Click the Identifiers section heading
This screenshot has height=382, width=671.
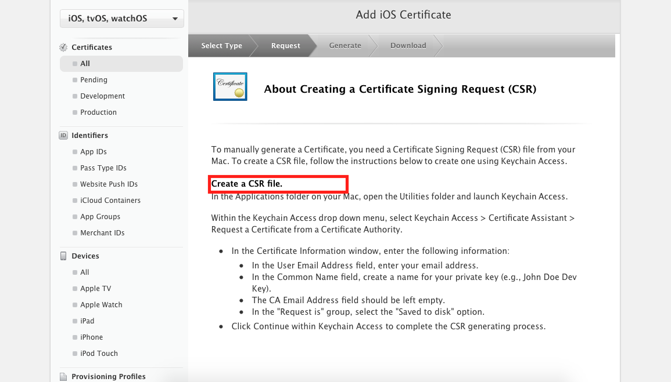[x=89, y=135]
